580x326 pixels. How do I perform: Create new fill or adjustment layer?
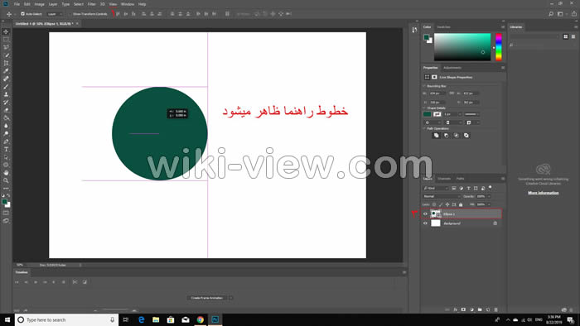coord(471,309)
